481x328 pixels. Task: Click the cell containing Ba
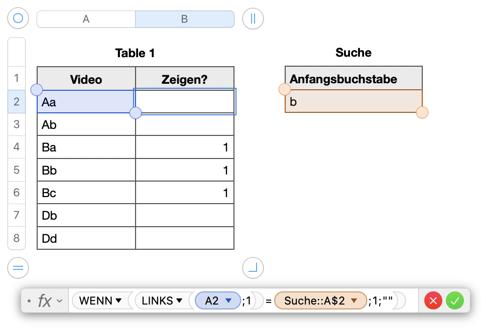click(x=86, y=147)
